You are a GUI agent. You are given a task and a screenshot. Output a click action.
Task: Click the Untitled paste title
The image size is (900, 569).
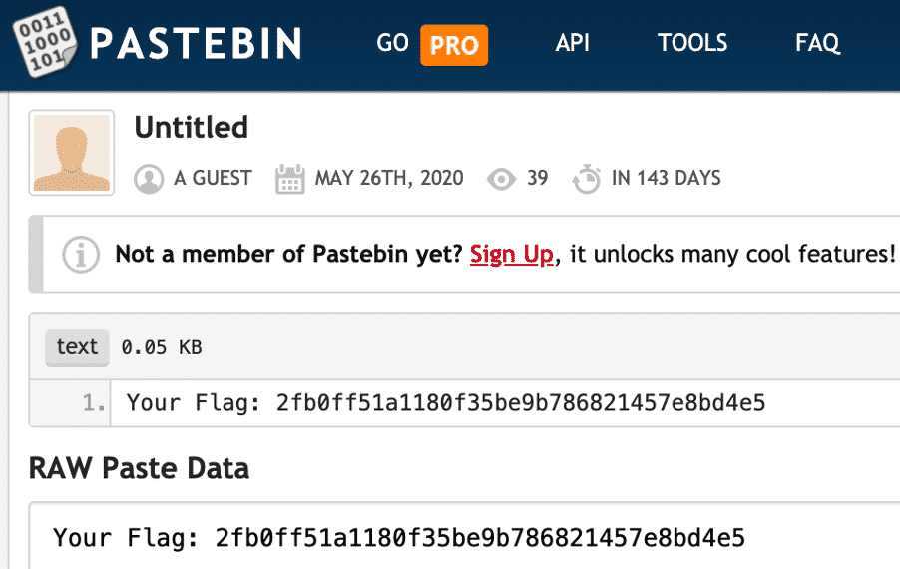coord(192,128)
